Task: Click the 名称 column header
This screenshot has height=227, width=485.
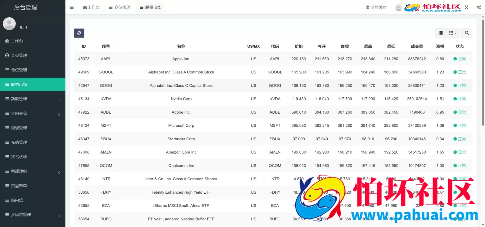Action: [x=181, y=46]
